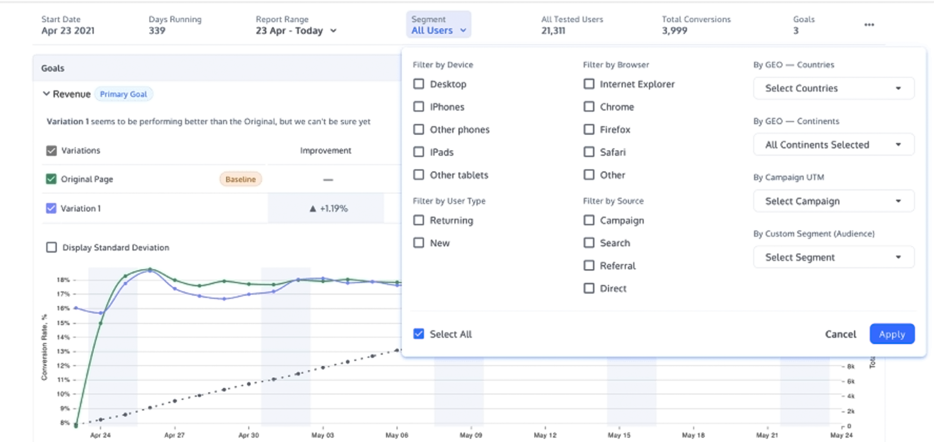Enable the Chrome browser filter
The width and height of the screenshot is (934, 442).
click(589, 107)
